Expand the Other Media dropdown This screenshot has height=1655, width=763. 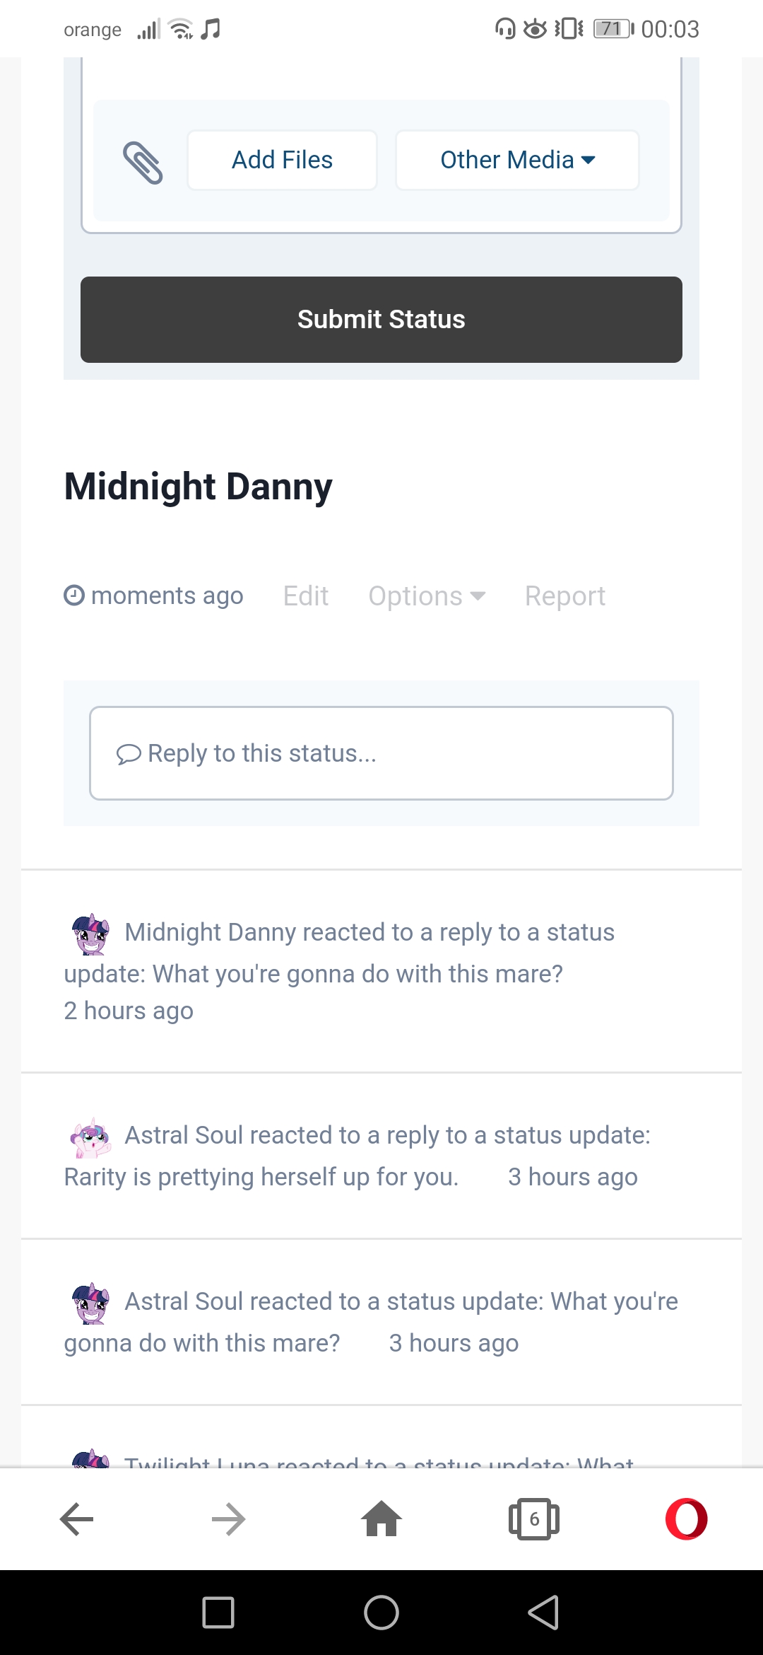(517, 160)
